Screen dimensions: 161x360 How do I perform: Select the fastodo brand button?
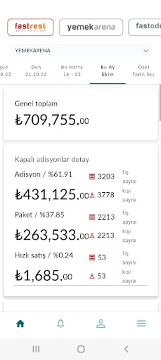coord(145,27)
